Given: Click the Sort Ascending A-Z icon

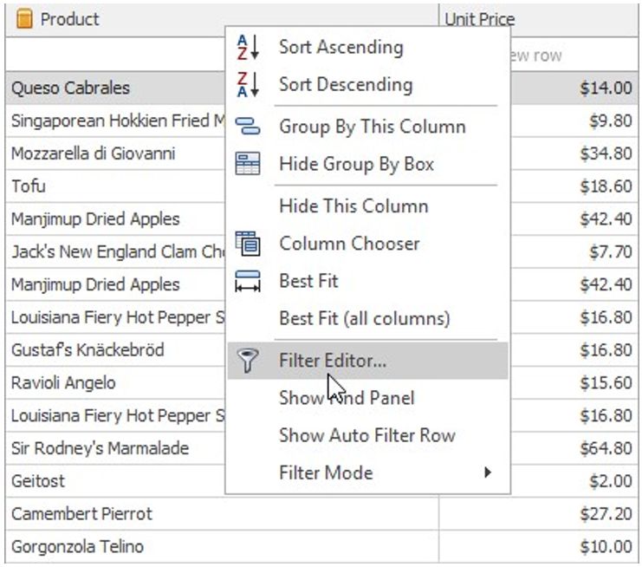Looking at the screenshot, I should pos(248,48).
